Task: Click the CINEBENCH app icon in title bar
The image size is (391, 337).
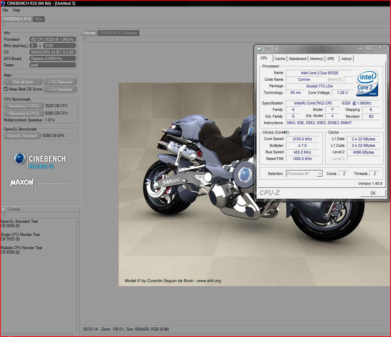Action: (x=3, y=3)
